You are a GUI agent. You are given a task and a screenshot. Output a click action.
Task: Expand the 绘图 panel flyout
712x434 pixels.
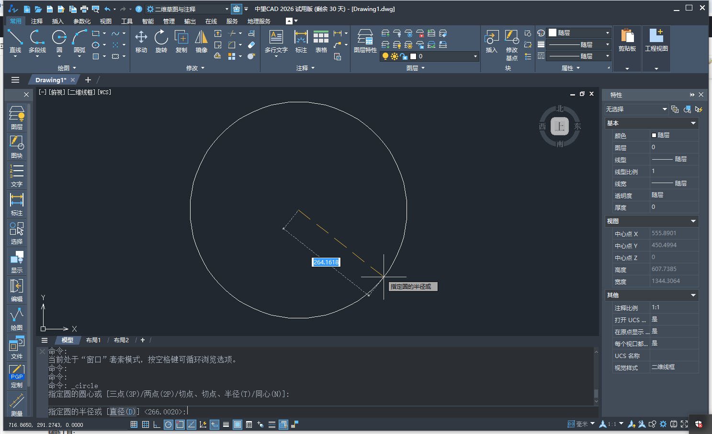67,68
